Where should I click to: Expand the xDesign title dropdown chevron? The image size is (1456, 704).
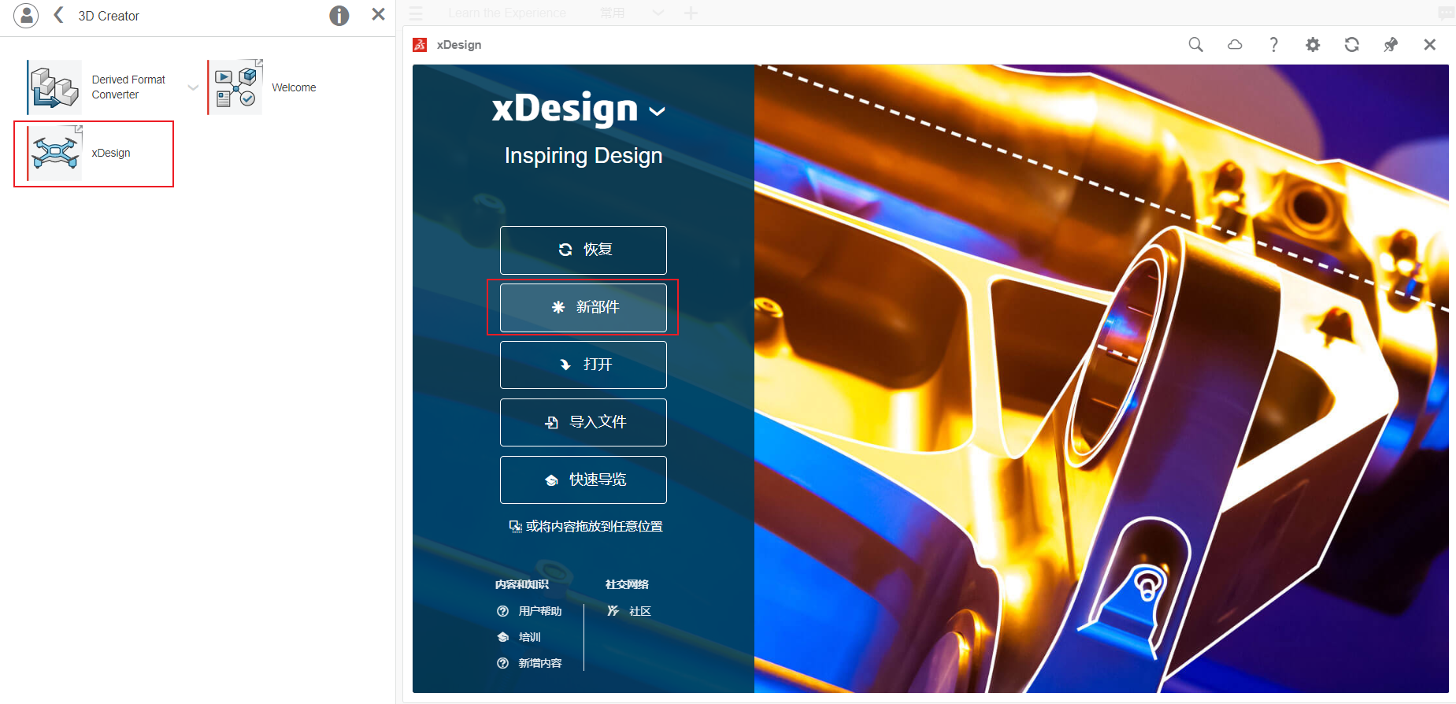coord(657,112)
